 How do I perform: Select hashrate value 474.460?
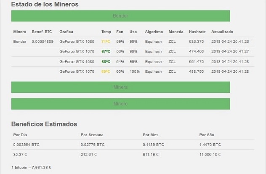(x=196, y=52)
